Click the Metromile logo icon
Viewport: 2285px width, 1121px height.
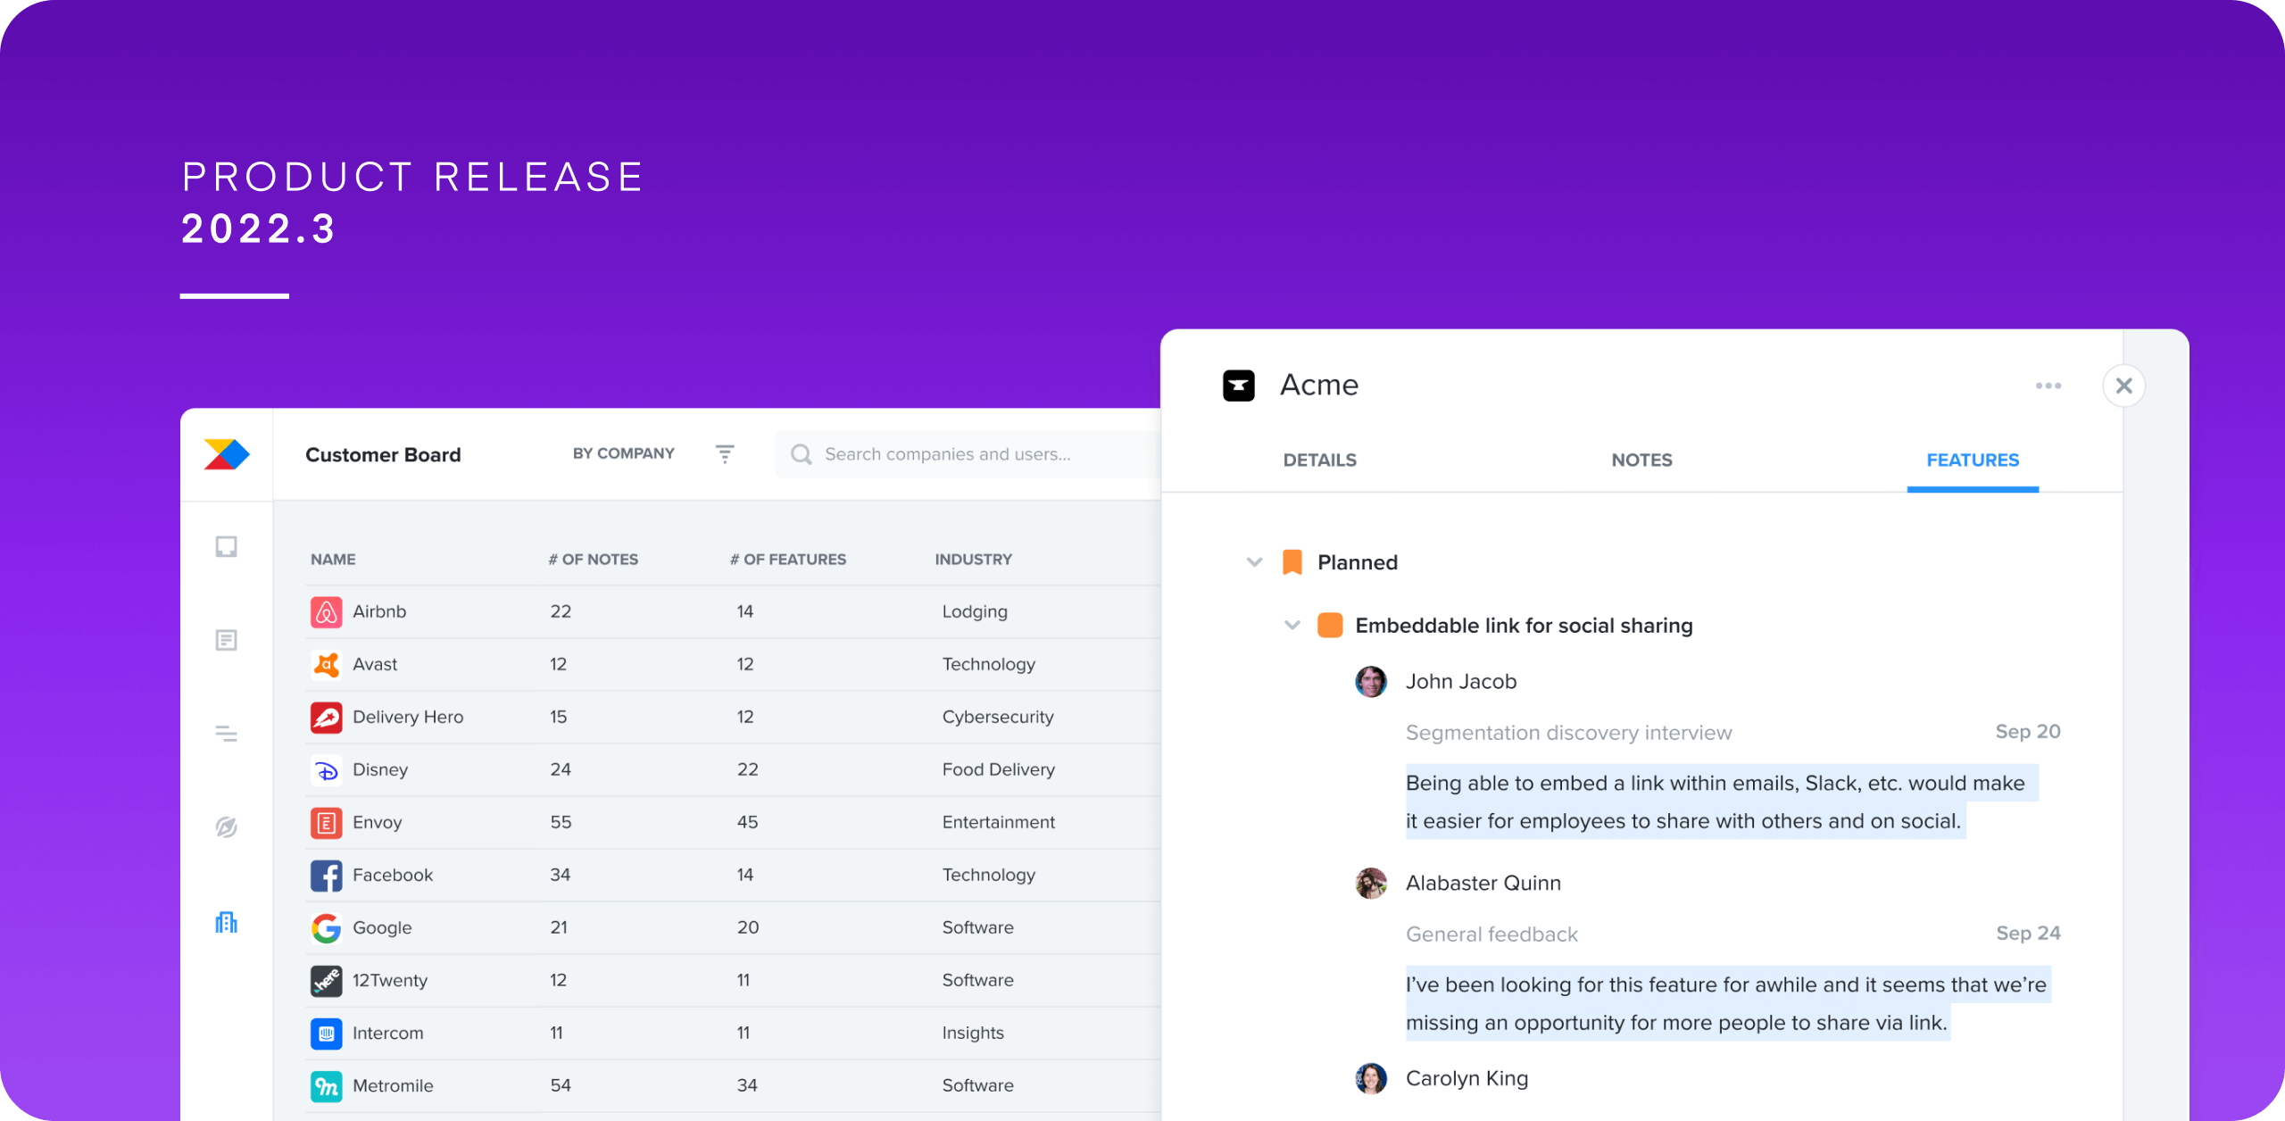pyautogui.click(x=327, y=1086)
